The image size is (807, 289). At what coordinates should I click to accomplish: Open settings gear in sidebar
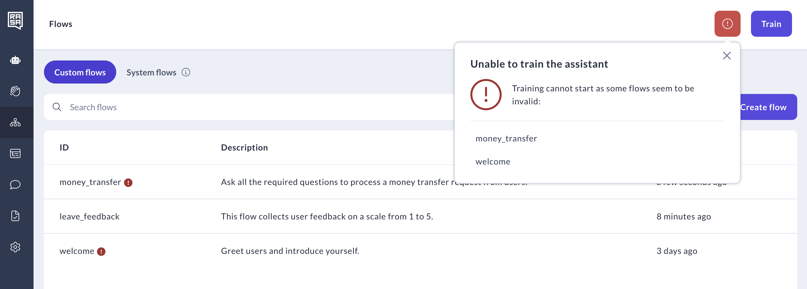(15, 247)
